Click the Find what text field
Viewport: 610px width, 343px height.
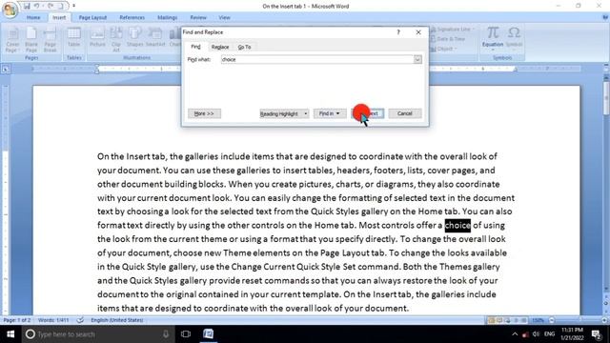(317, 59)
